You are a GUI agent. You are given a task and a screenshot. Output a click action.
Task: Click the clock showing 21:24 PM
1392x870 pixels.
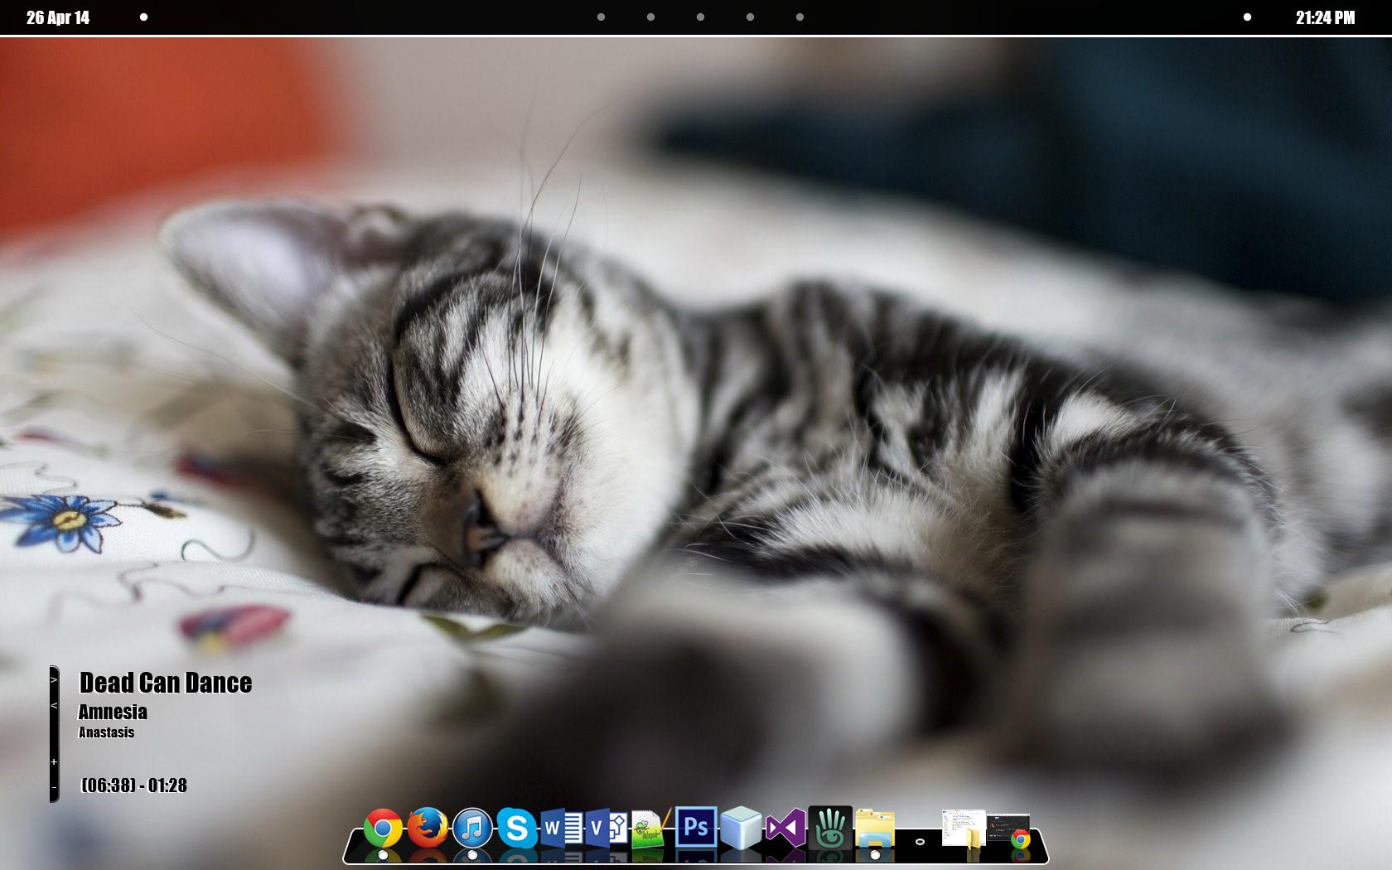[x=1325, y=17]
